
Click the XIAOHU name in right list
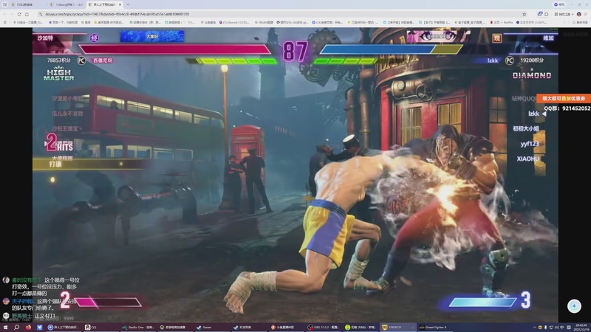click(527, 159)
